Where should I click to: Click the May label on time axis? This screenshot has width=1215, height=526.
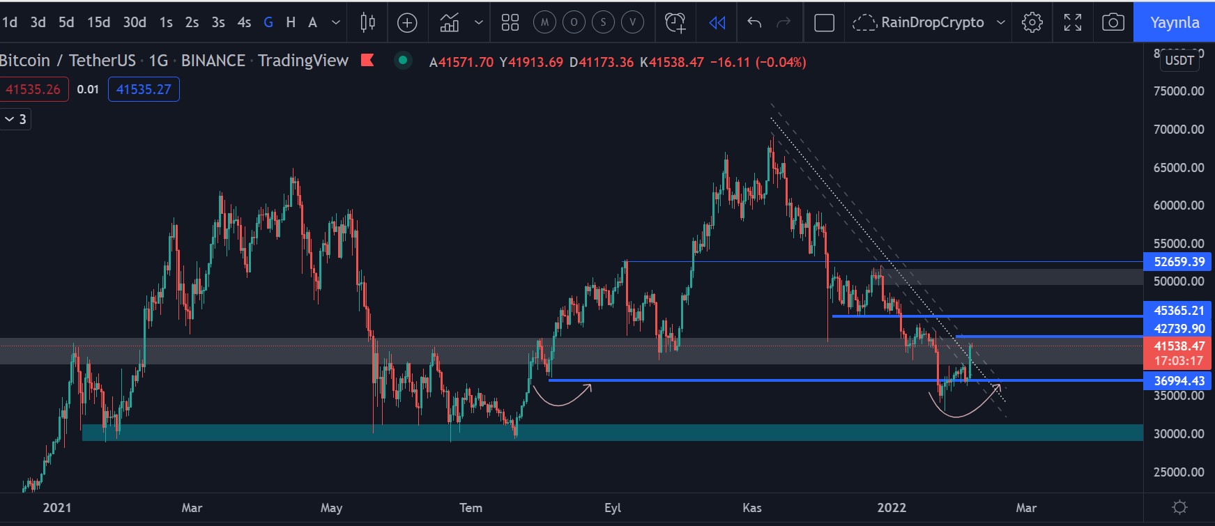[331, 507]
